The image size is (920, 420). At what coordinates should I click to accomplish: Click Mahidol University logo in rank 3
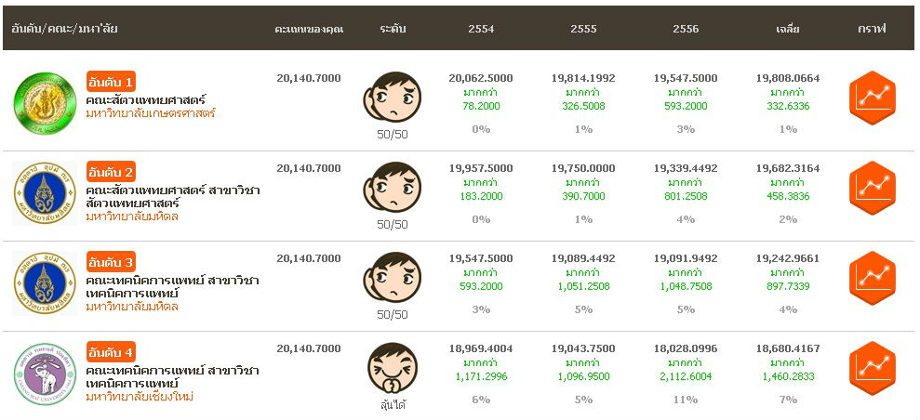point(44,282)
